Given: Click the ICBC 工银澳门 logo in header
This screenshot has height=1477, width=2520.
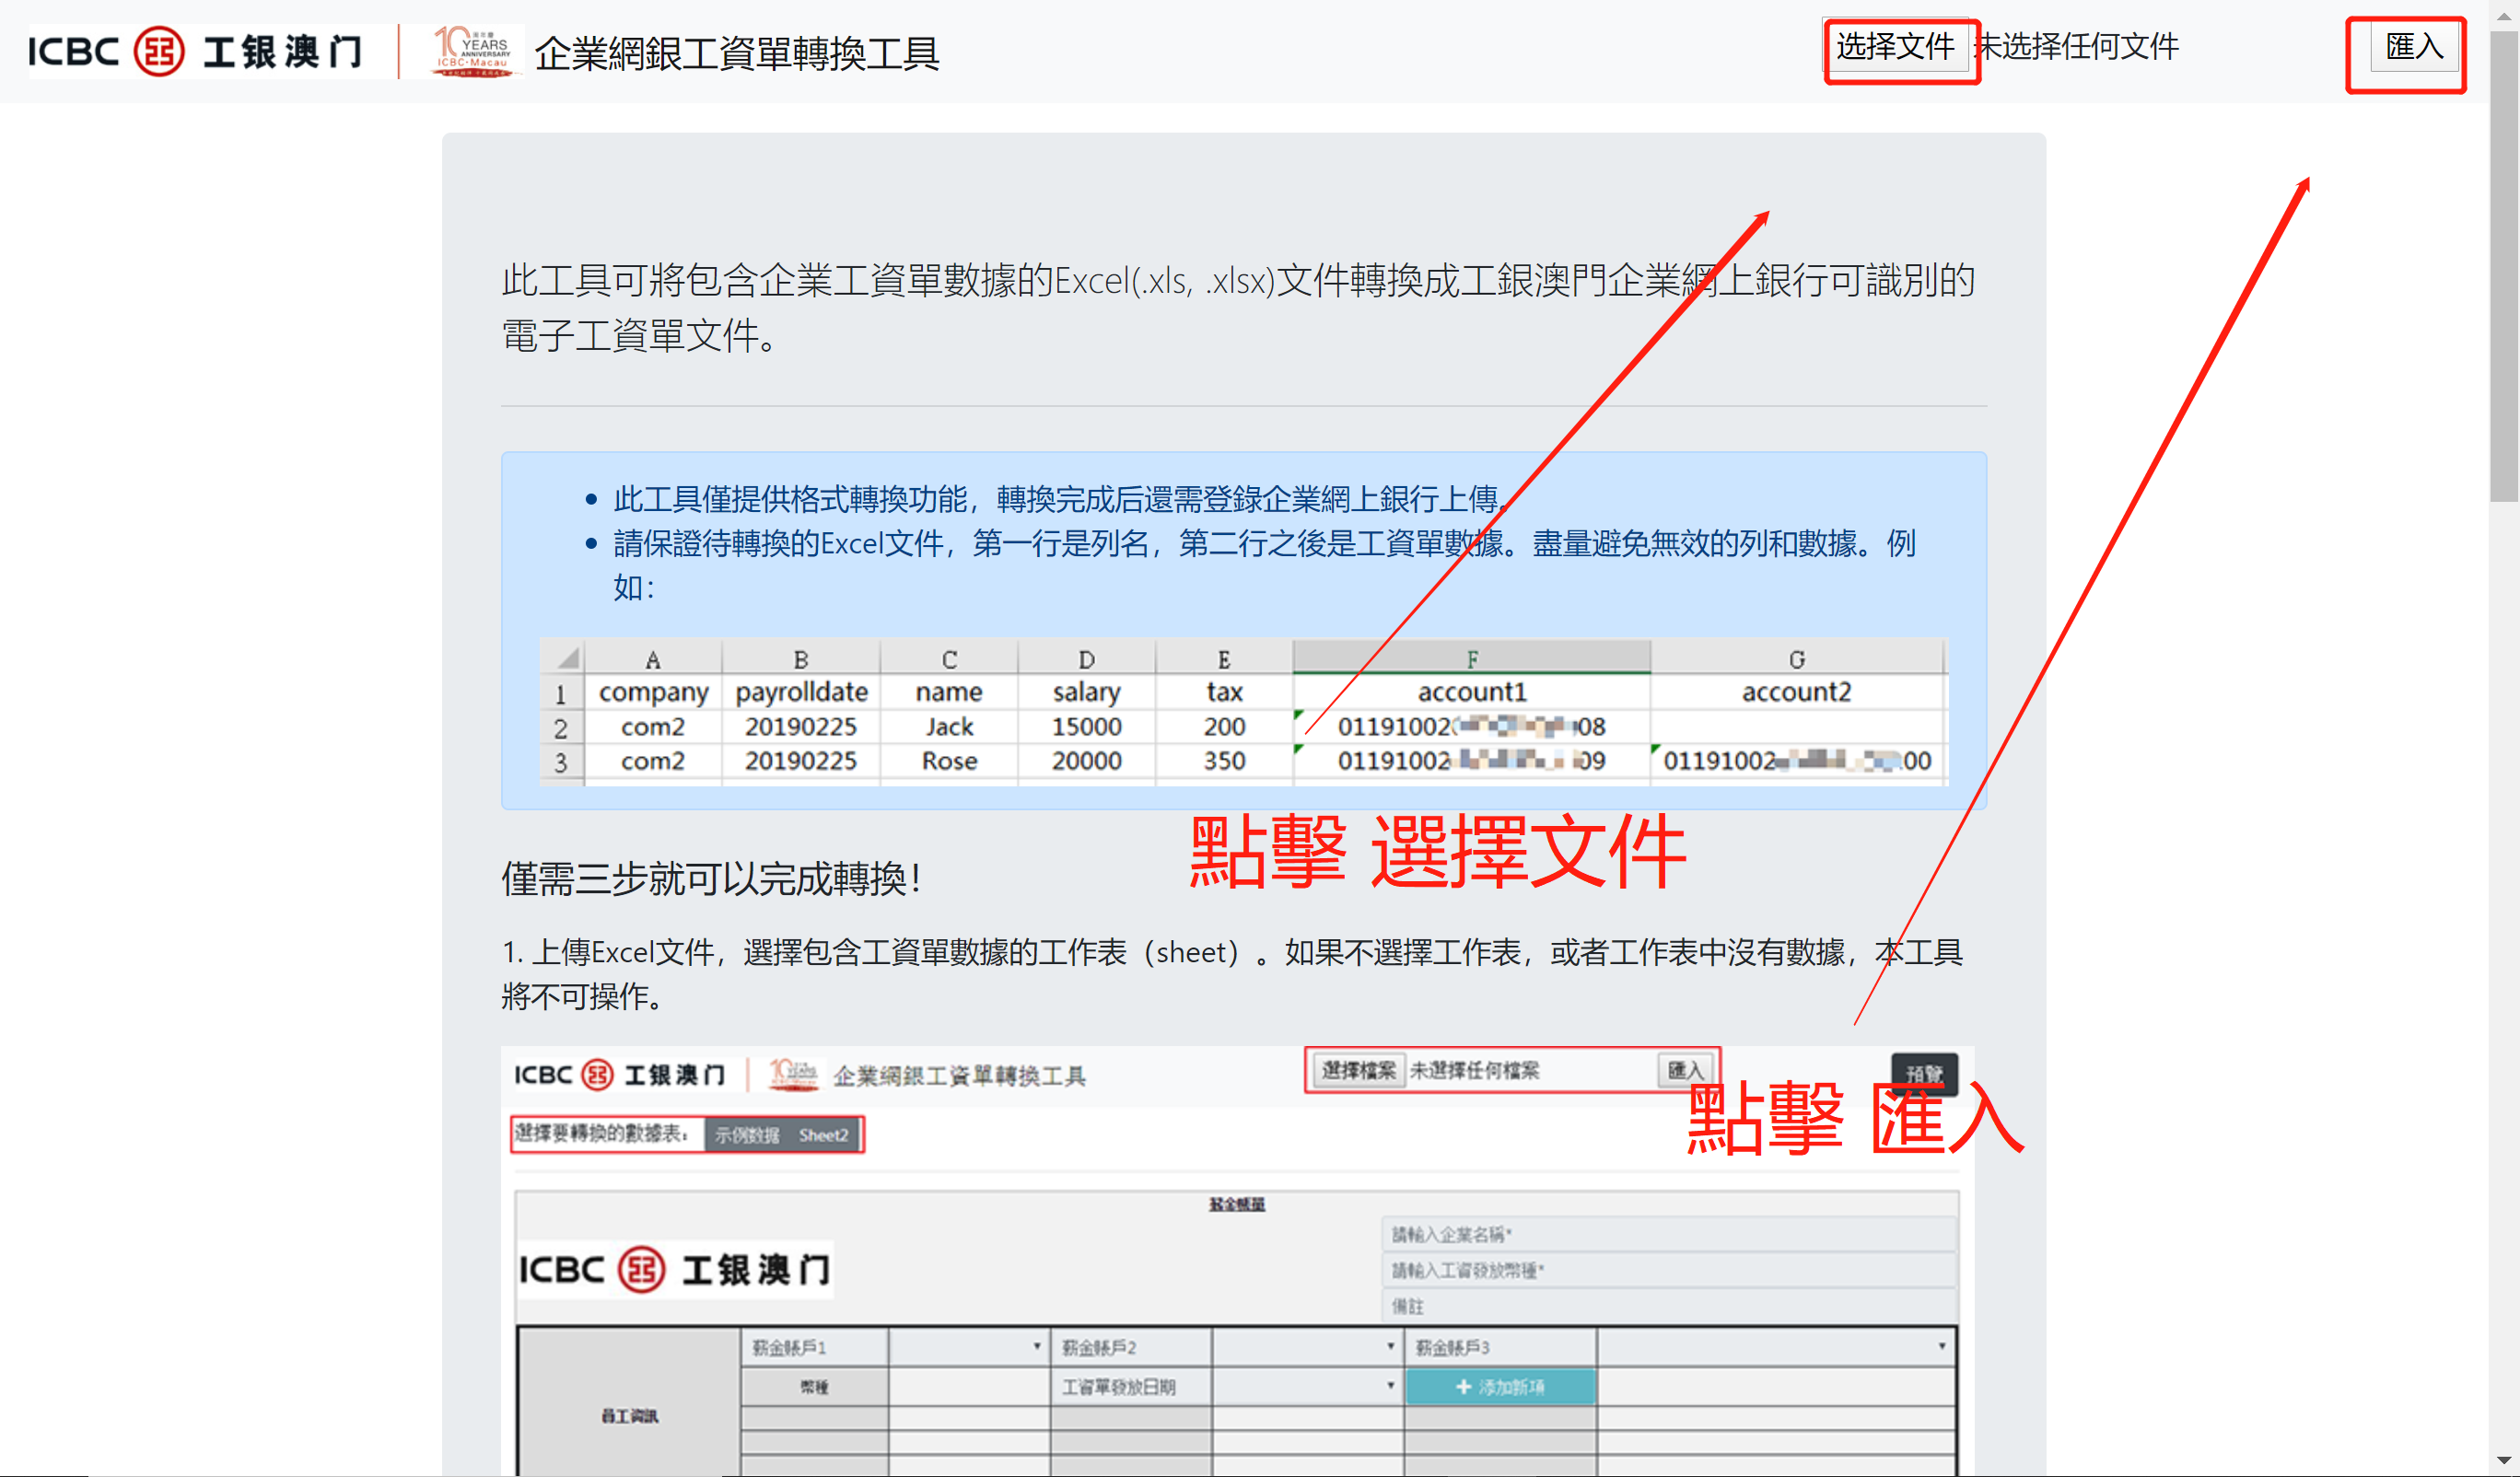Looking at the screenshot, I should (195, 52).
